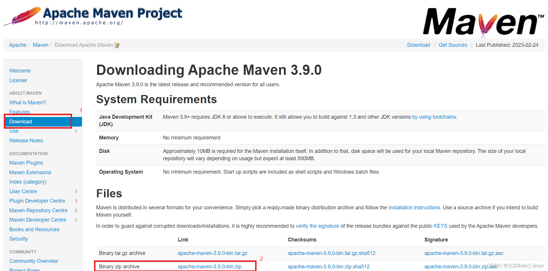Click the 'Files' heading
The height and width of the screenshot is (271, 548).
pos(109,194)
